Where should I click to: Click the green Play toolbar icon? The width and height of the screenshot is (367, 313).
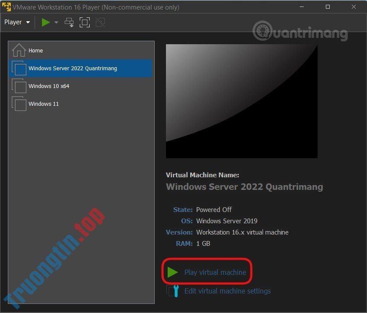tap(45, 22)
